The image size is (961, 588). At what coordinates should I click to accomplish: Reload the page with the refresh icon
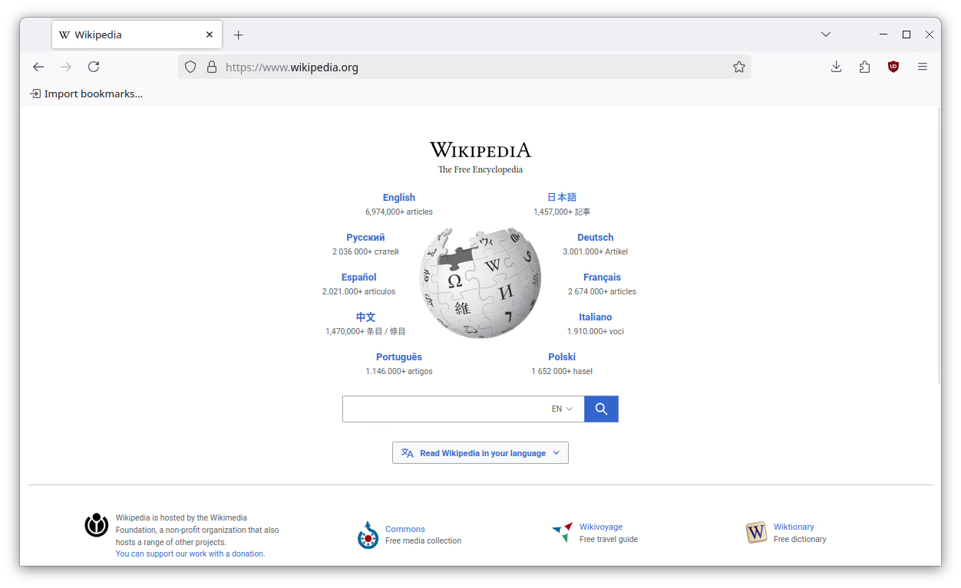tap(94, 67)
